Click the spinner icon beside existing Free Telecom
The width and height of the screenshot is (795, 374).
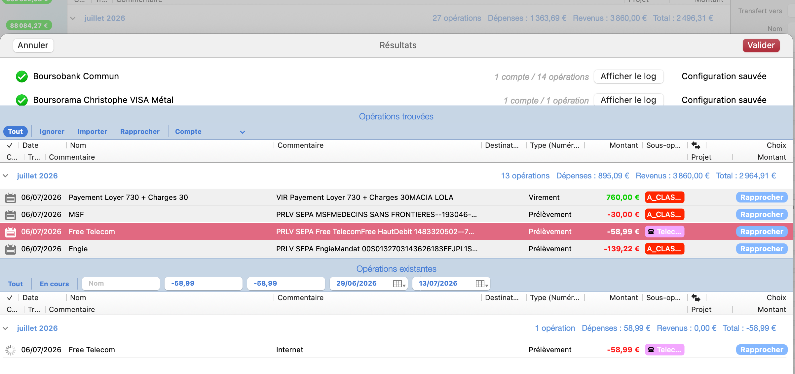11,350
